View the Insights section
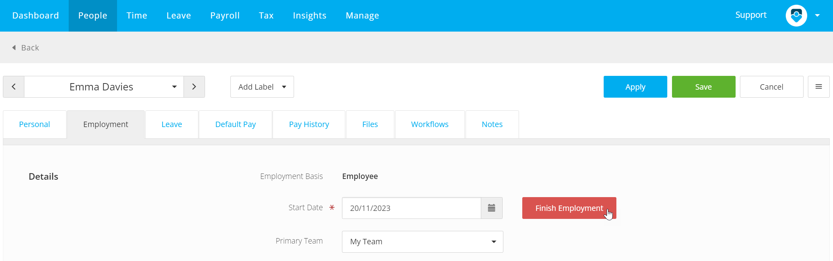833x261 pixels. click(310, 16)
